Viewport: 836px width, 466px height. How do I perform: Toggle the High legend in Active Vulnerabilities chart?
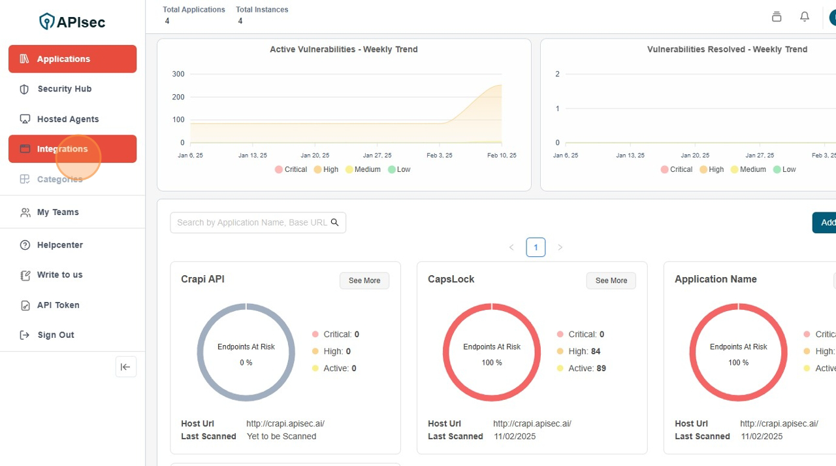tap(318, 169)
